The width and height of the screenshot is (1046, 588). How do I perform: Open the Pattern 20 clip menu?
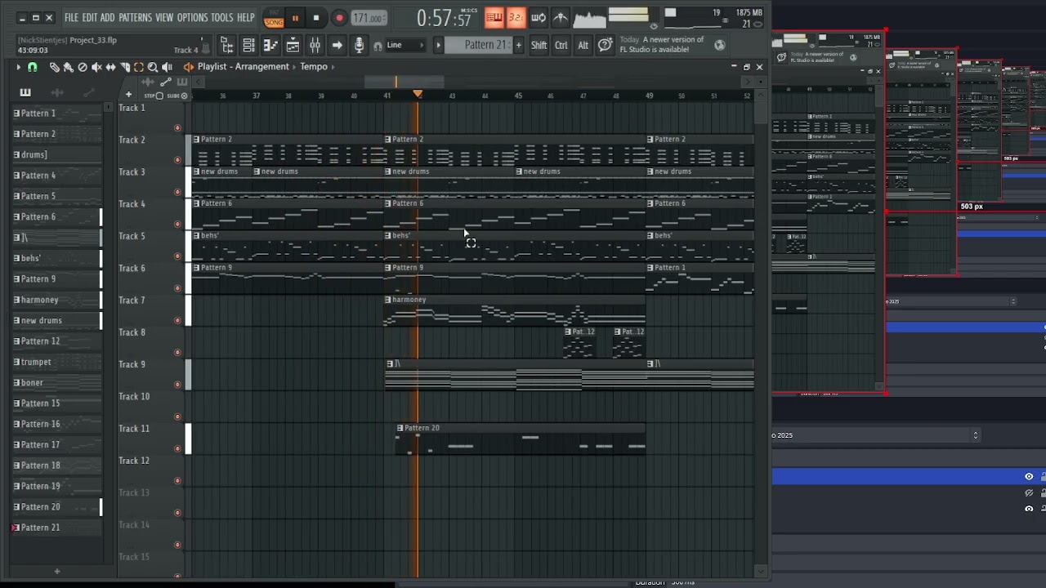(x=400, y=428)
